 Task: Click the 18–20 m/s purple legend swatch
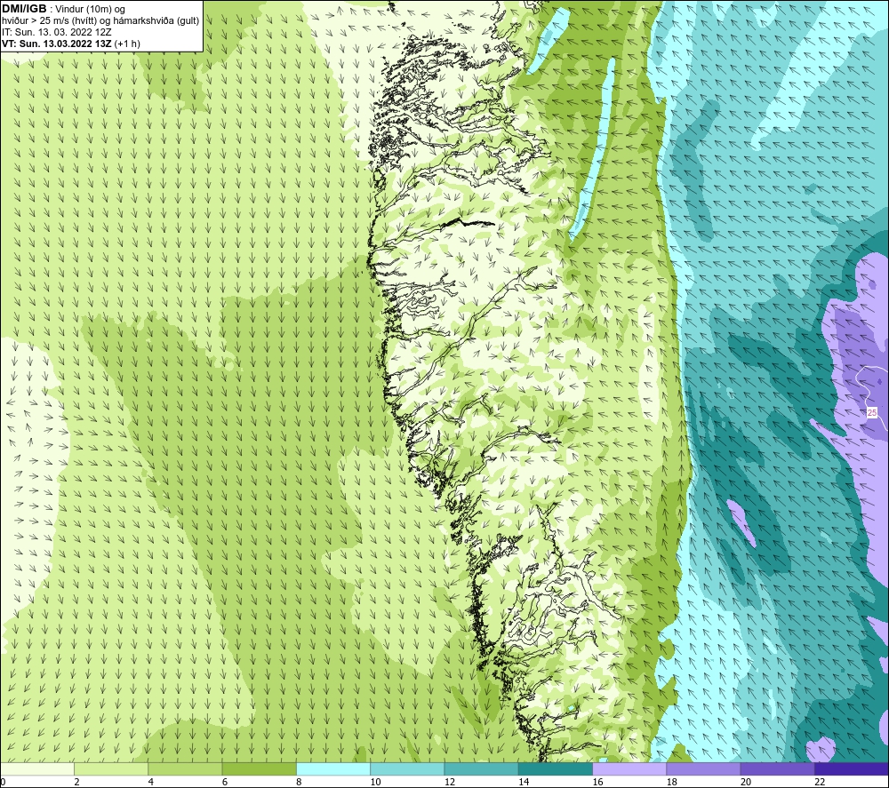[x=703, y=768]
